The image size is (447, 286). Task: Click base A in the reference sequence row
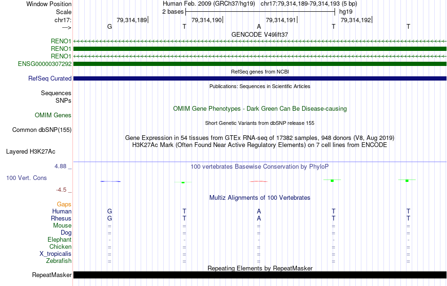point(259,26)
